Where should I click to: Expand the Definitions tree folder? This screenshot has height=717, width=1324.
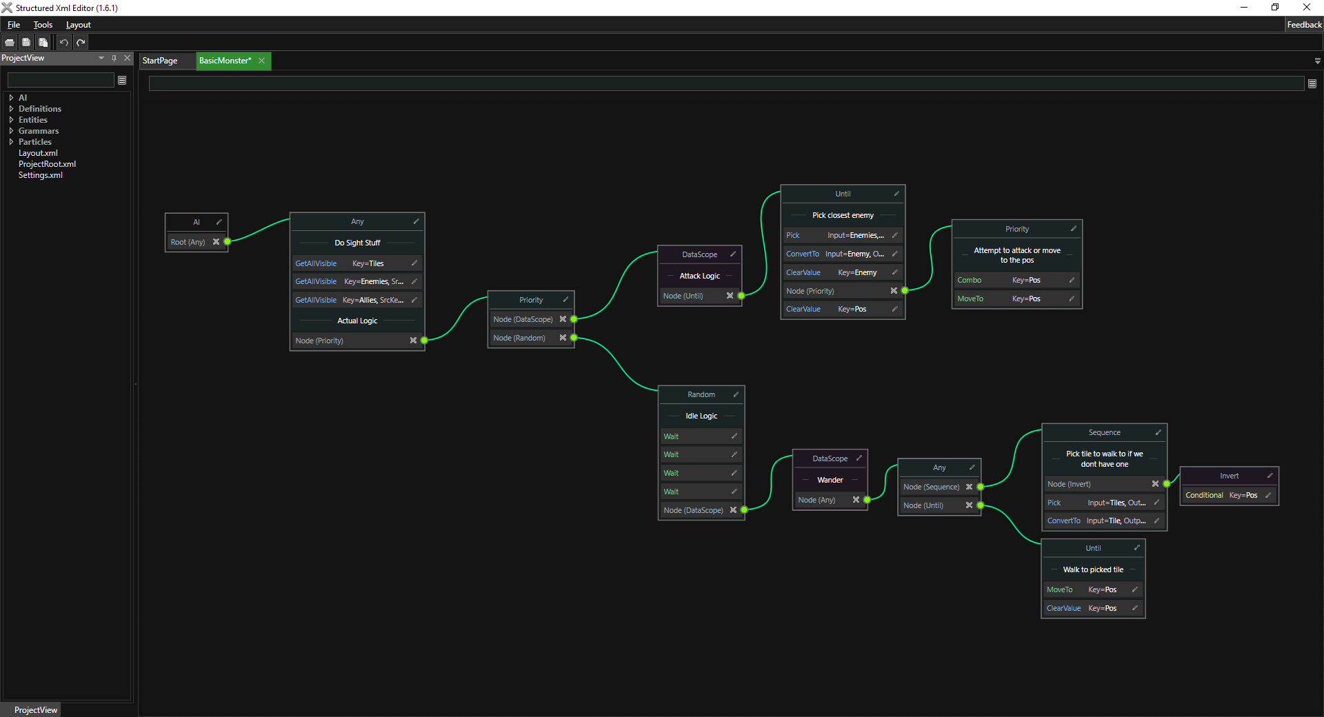pyautogui.click(x=11, y=109)
